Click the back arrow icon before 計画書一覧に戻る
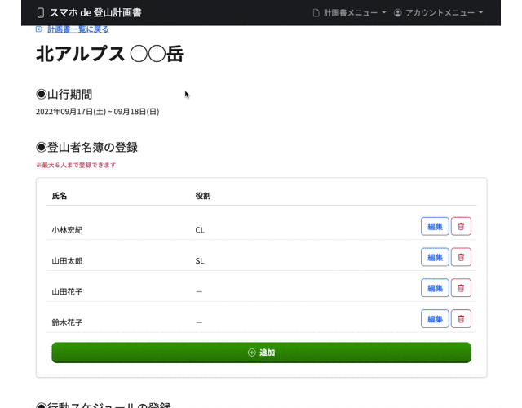This screenshot has width=522, height=408. [x=39, y=29]
